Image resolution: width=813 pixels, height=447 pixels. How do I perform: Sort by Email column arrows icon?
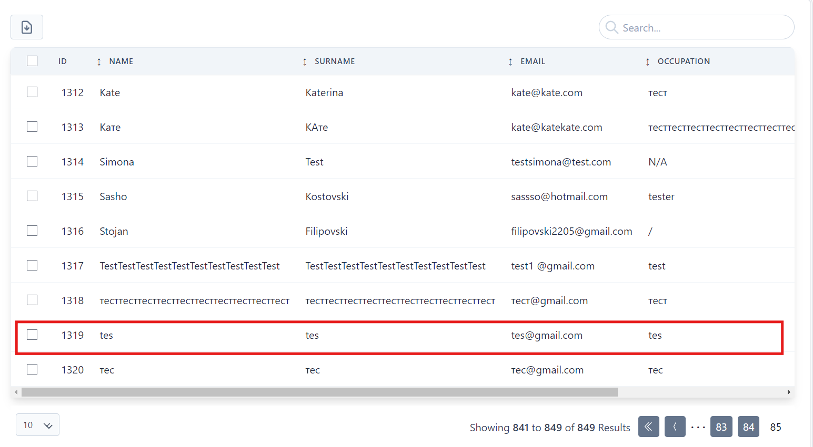[510, 62]
